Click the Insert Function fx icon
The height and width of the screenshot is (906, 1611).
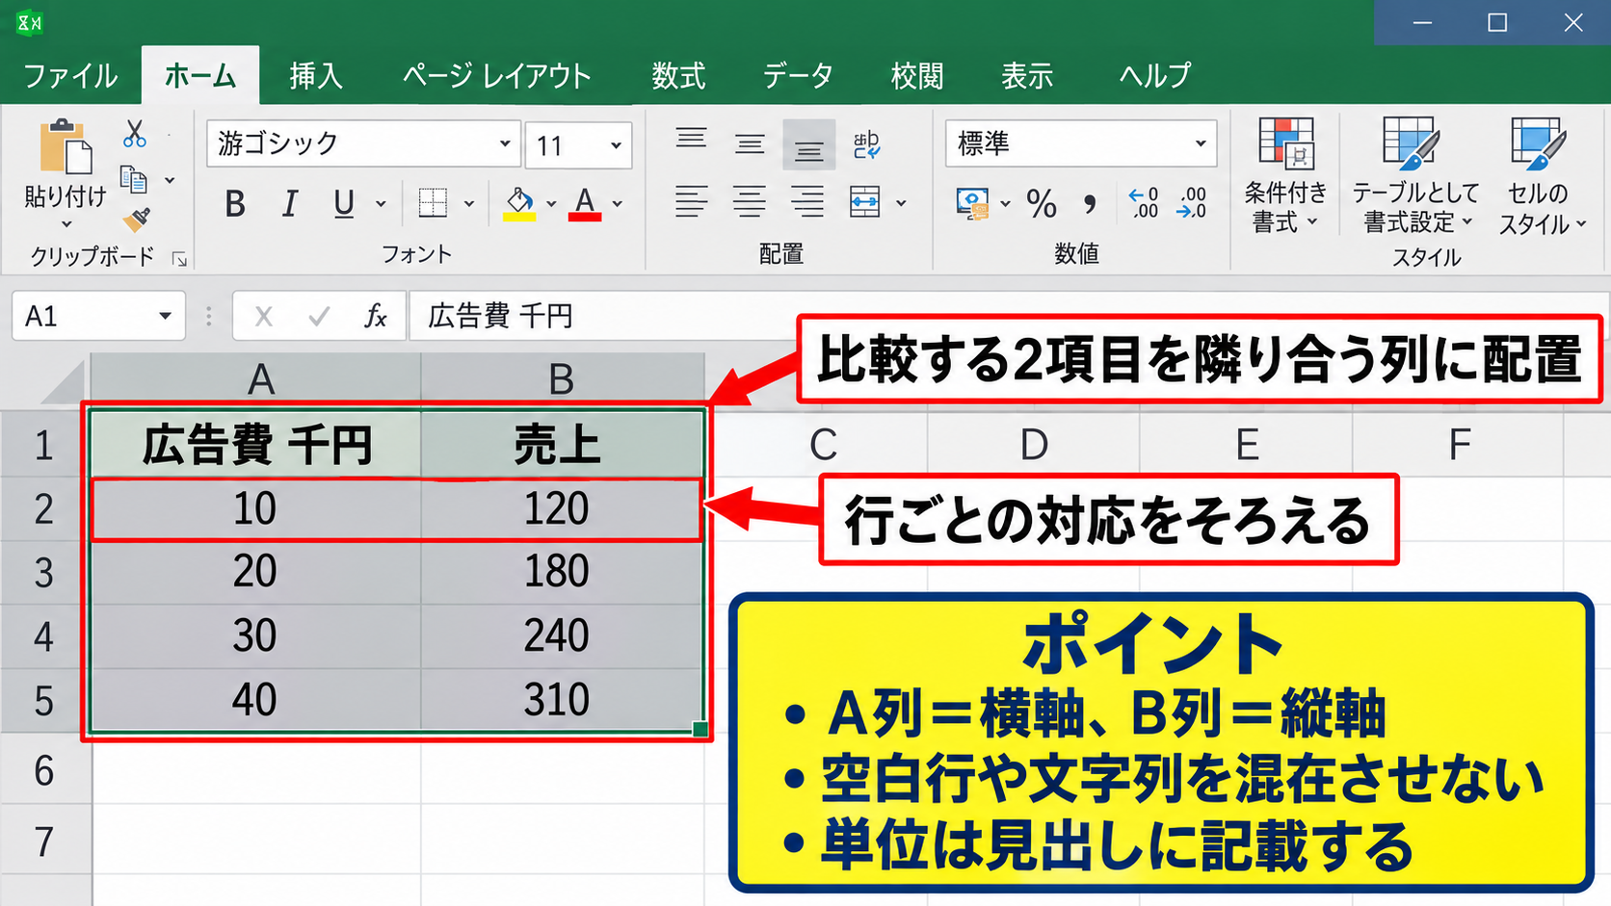pyautogui.click(x=375, y=316)
